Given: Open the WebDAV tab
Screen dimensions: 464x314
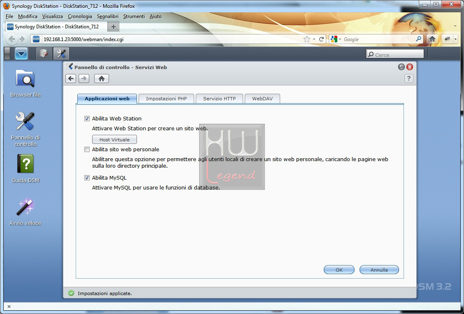Looking at the screenshot, I should pos(262,99).
